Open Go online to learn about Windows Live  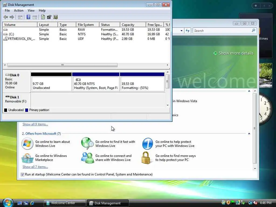click(x=53, y=144)
